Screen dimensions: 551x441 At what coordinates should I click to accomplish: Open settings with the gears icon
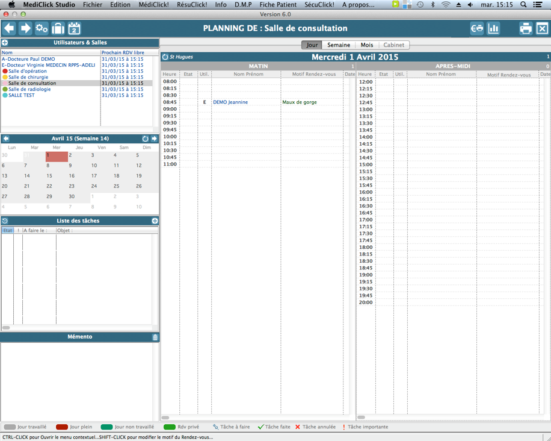(x=42, y=28)
